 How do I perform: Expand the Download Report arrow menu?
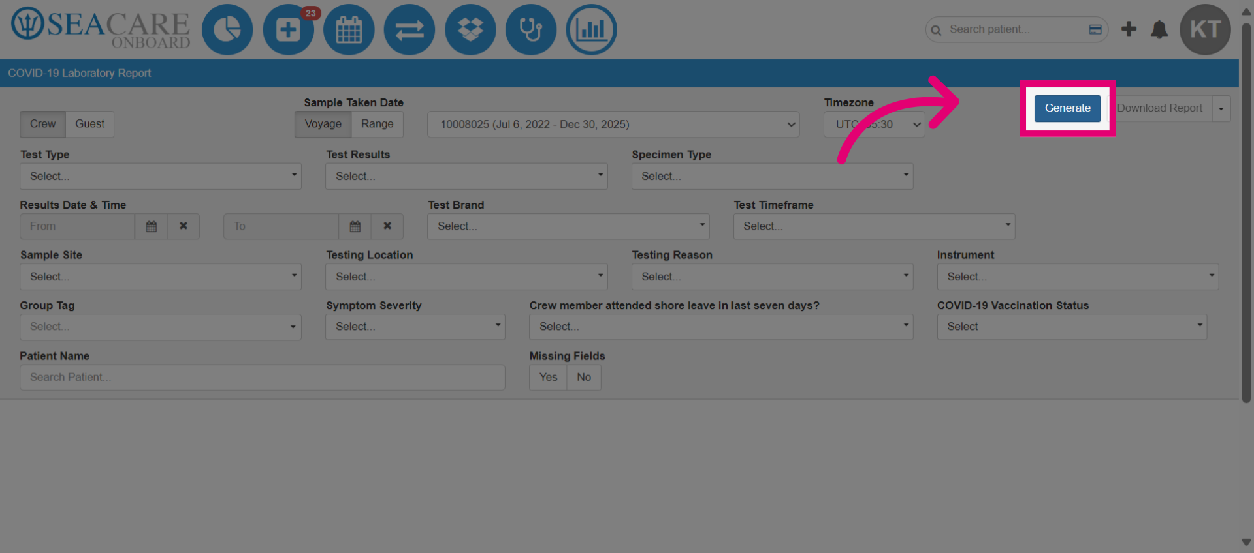click(1221, 108)
